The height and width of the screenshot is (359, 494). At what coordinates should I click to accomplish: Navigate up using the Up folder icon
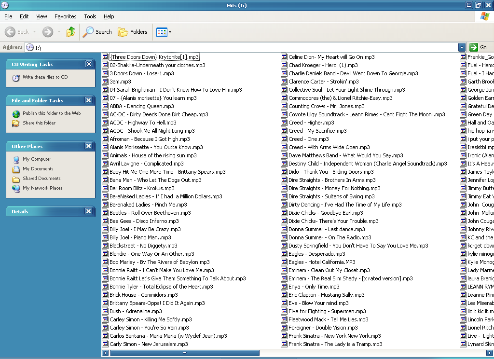[x=70, y=32]
